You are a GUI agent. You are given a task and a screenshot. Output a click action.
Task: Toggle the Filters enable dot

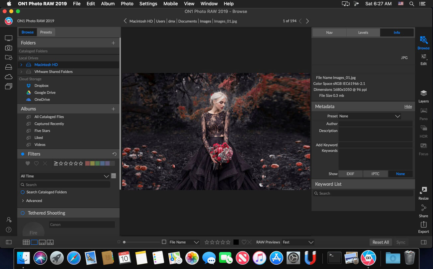(23, 154)
